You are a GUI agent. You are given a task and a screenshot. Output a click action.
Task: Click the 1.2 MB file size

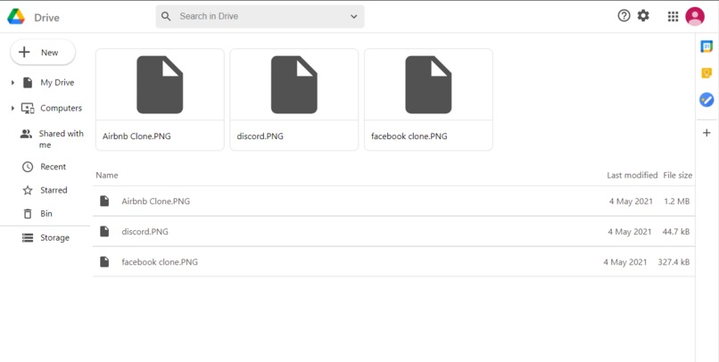[677, 202]
